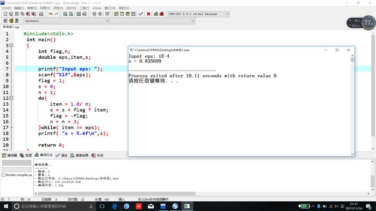Click the Profile Analysis chart icon

156,14
